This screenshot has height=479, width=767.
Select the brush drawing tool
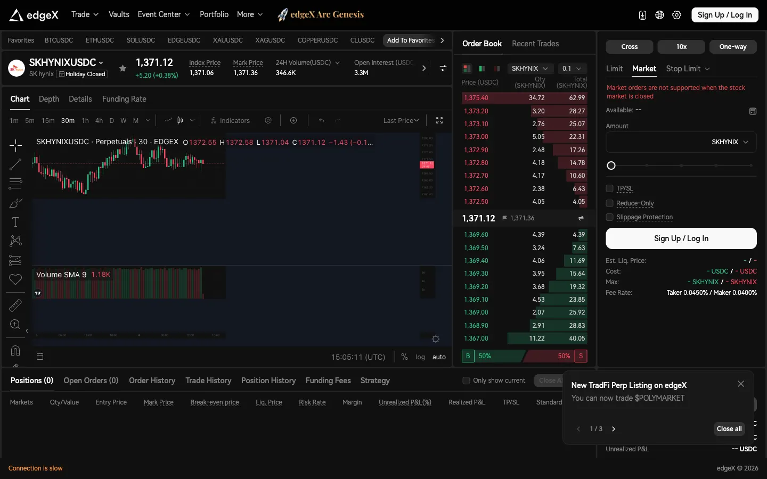point(15,203)
